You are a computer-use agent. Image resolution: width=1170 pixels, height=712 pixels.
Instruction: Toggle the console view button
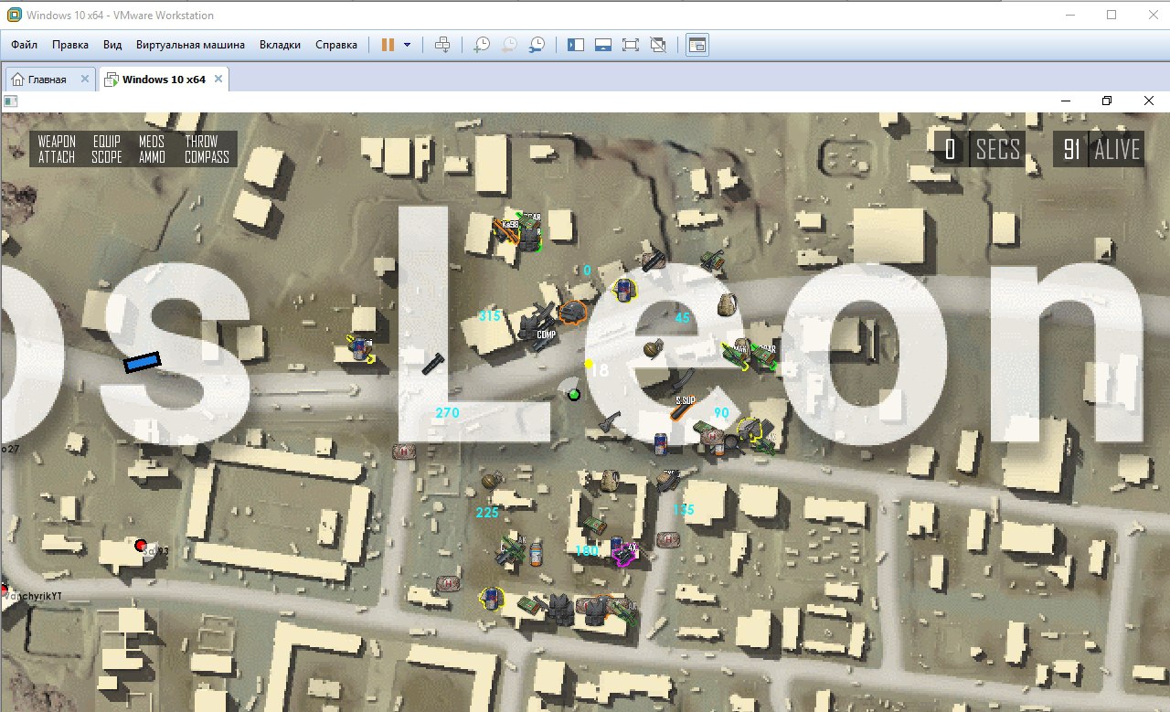[x=697, y=44]
